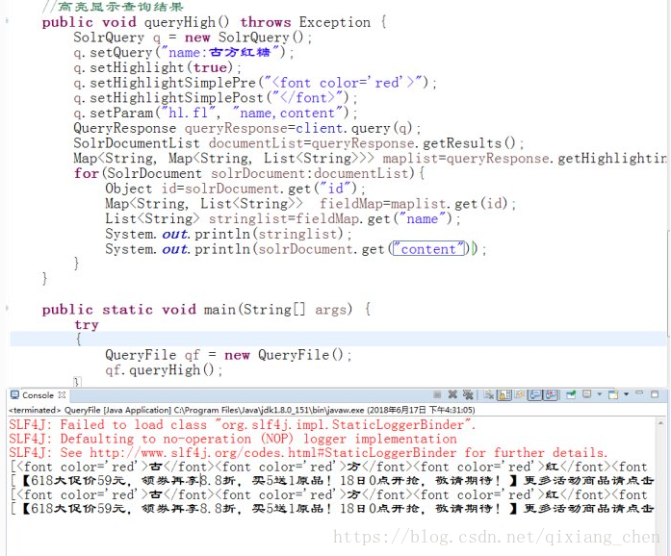Expand the Open Console dropdown arrow
Viewport: 671px width, 556px height.
[x=626, y=393]
